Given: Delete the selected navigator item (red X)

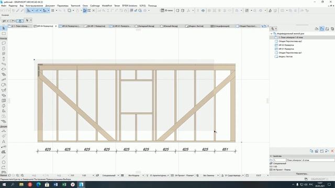Looking at the screenshot, I should point(332,151).
